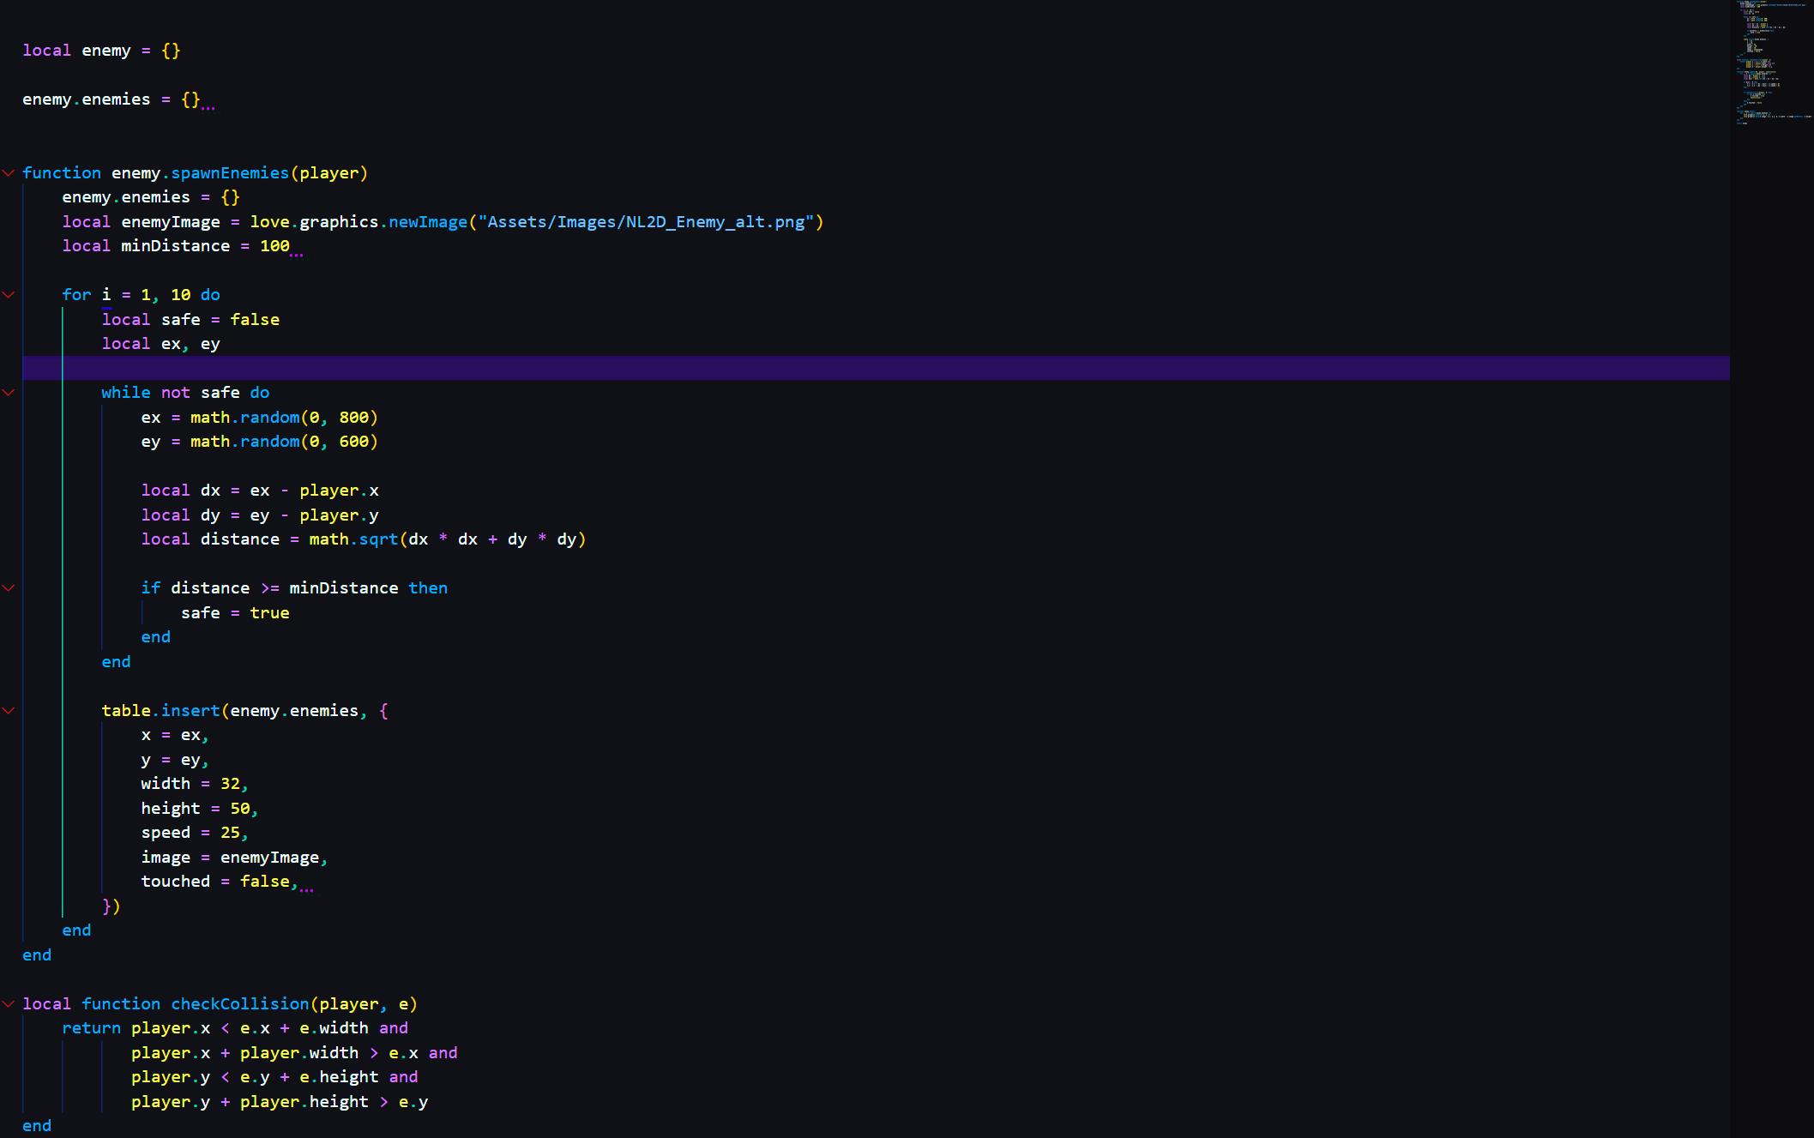Image resolution: width=1814 pixels, height=1138 pixels.
Task: Click the 'end' closing the for loop
Action: [x=76, y=930]
